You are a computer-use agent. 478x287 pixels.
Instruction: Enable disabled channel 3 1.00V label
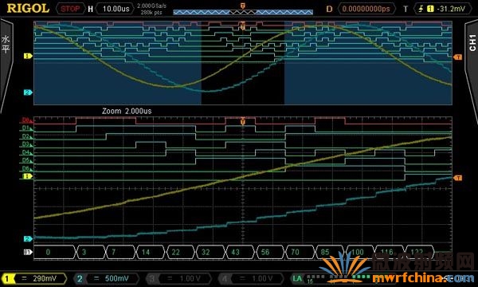click(178, 278)
